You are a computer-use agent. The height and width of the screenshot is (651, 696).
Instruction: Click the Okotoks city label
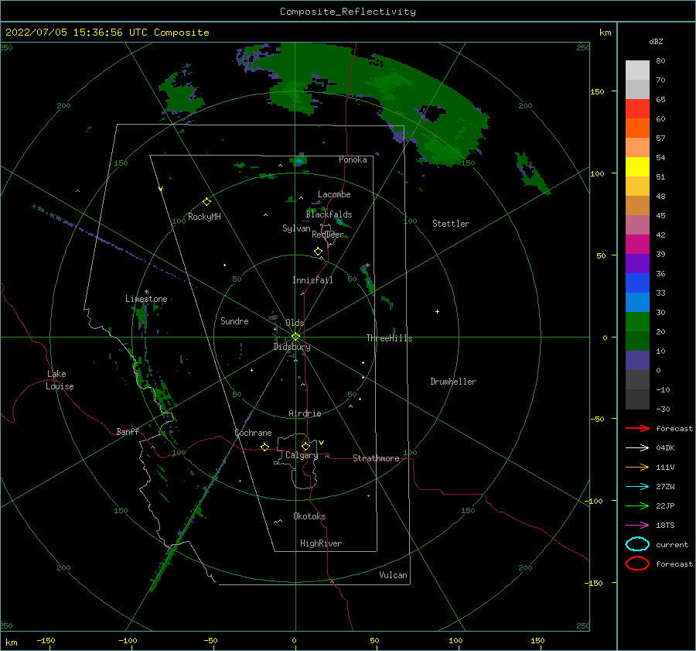[309, 516]
